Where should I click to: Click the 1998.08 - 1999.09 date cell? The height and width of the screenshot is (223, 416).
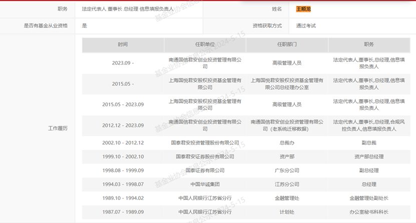[123, 170]
